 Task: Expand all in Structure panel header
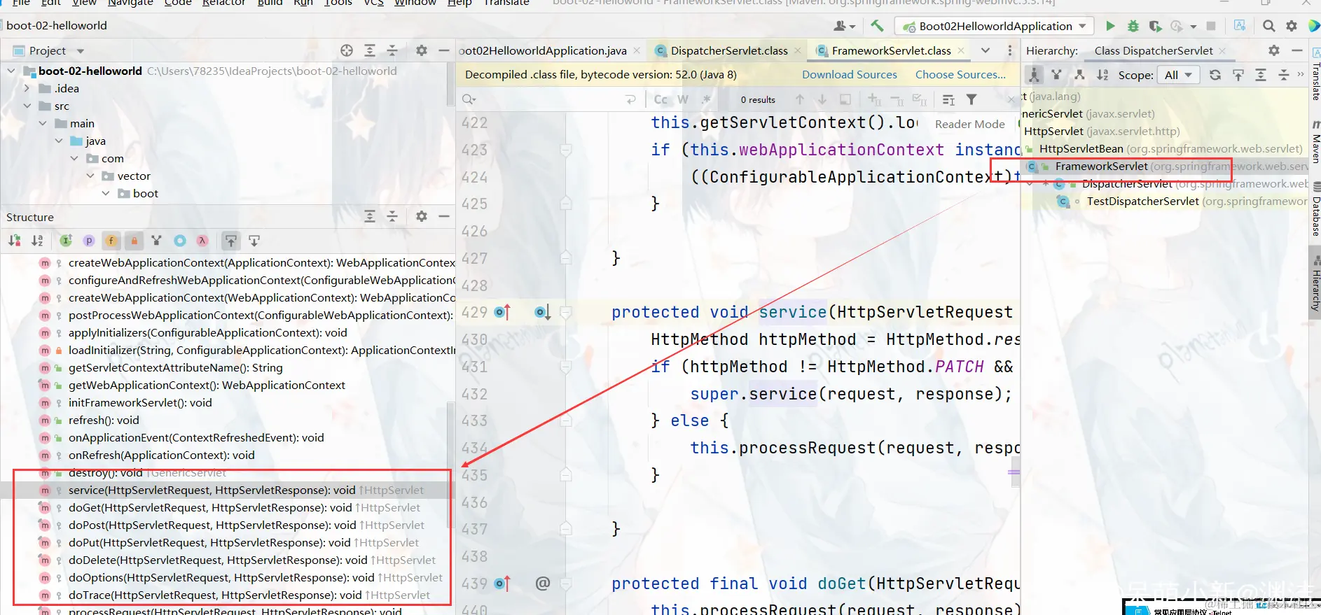[370, 216]
